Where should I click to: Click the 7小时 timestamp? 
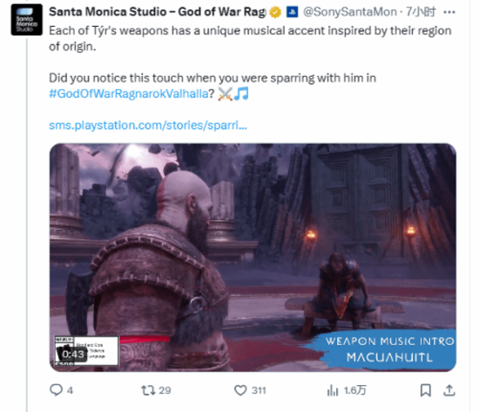[421, 12]
